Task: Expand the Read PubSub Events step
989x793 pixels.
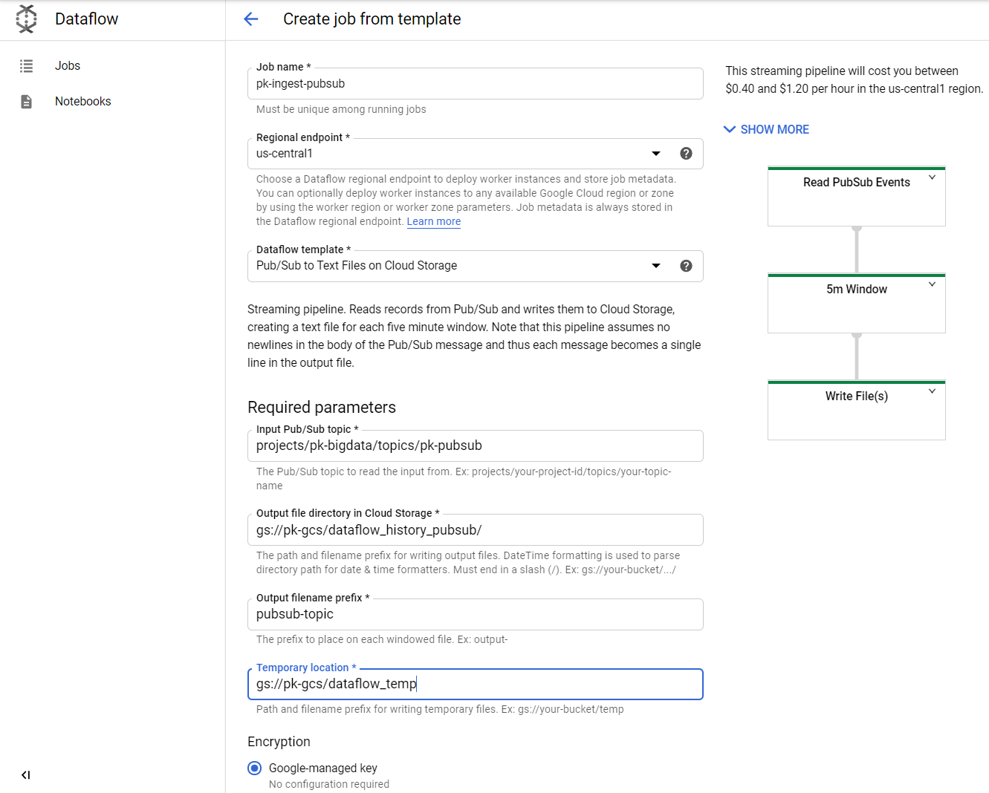Action: 932,177
